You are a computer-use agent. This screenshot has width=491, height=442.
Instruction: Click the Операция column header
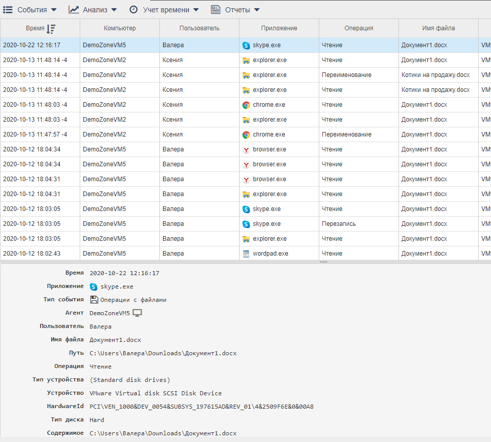point(359,28)
